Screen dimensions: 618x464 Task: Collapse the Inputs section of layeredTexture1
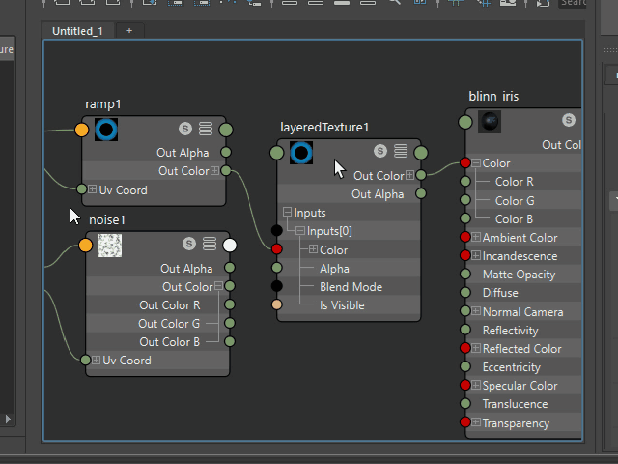(x=288, y=213)
